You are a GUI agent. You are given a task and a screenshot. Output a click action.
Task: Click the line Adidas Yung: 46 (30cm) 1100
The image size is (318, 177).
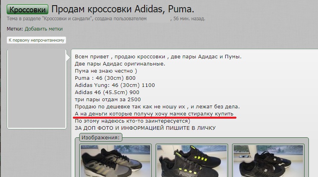click(115, 85)
